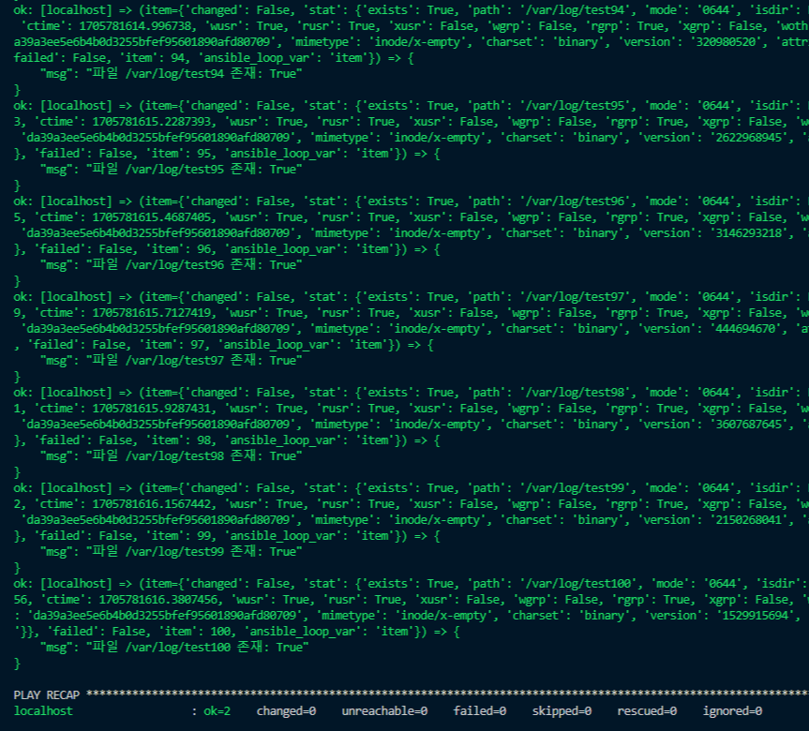Click the "failed=0" recap value
The height and width of the screenshot is (731, 809).
[479, 711]
